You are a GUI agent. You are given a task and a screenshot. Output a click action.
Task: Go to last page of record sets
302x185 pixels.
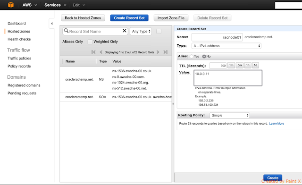(x=166, y=52)
